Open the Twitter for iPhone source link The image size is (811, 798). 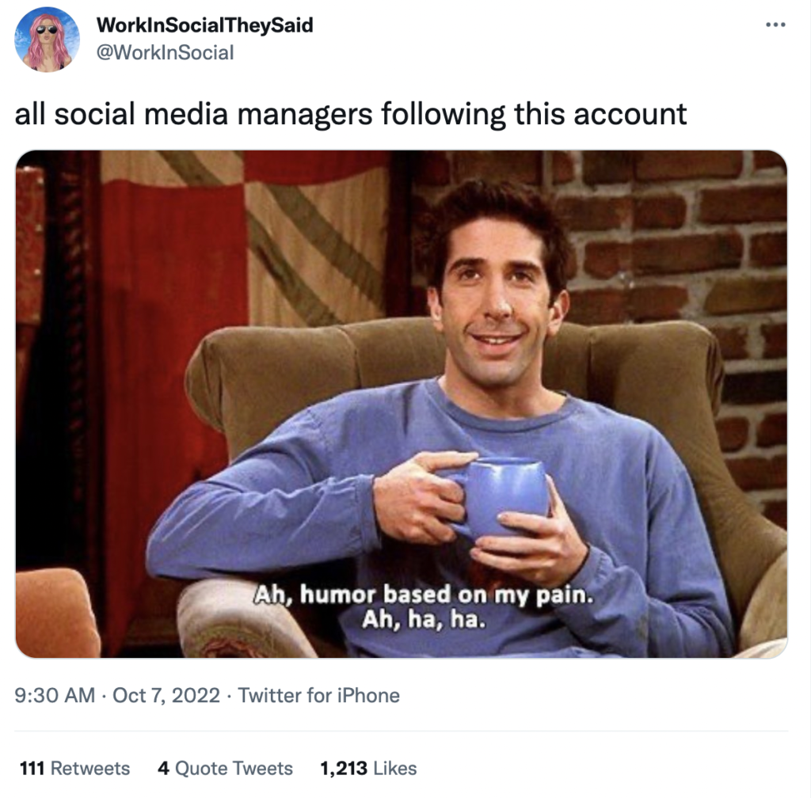pos(318,695)
